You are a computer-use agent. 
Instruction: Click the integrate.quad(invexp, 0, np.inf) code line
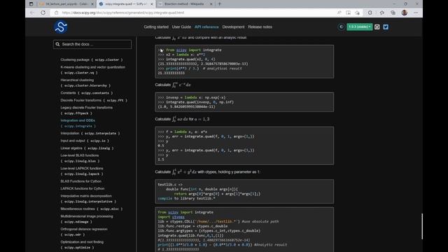(x=199, y=102)
